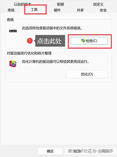Click the gray disk drive icon
Screen dimensions: 117x157
tap(13, 30)
